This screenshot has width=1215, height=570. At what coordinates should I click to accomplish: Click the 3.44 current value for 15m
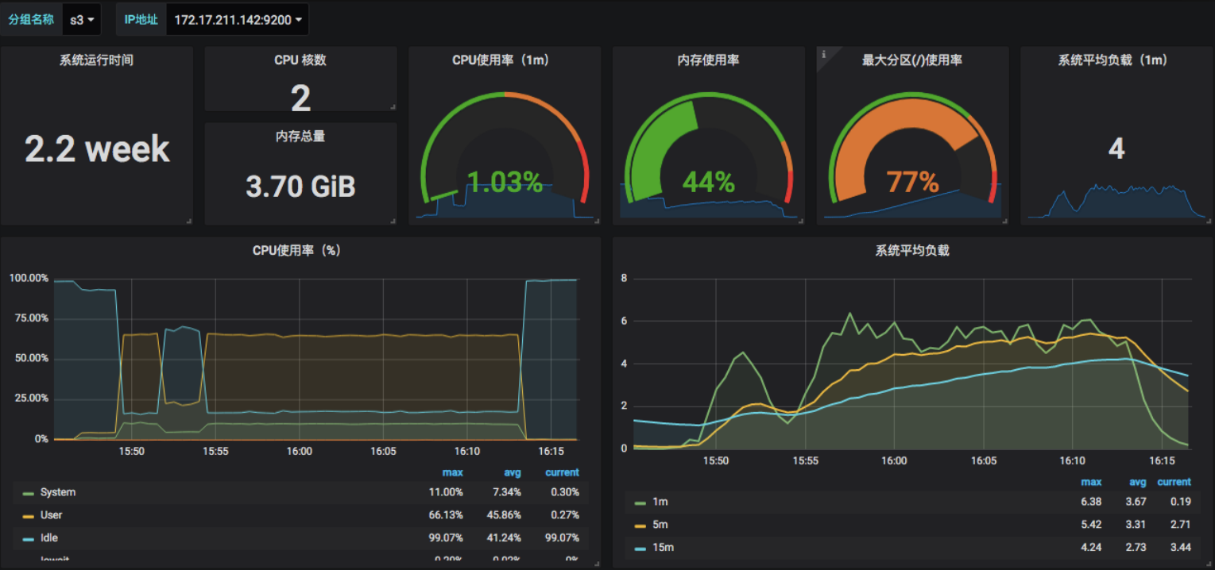[1180, 548]
